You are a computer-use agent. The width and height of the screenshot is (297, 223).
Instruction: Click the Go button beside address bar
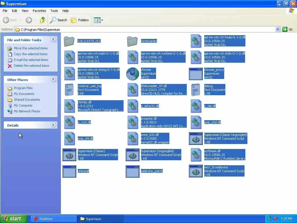(287, 29)
